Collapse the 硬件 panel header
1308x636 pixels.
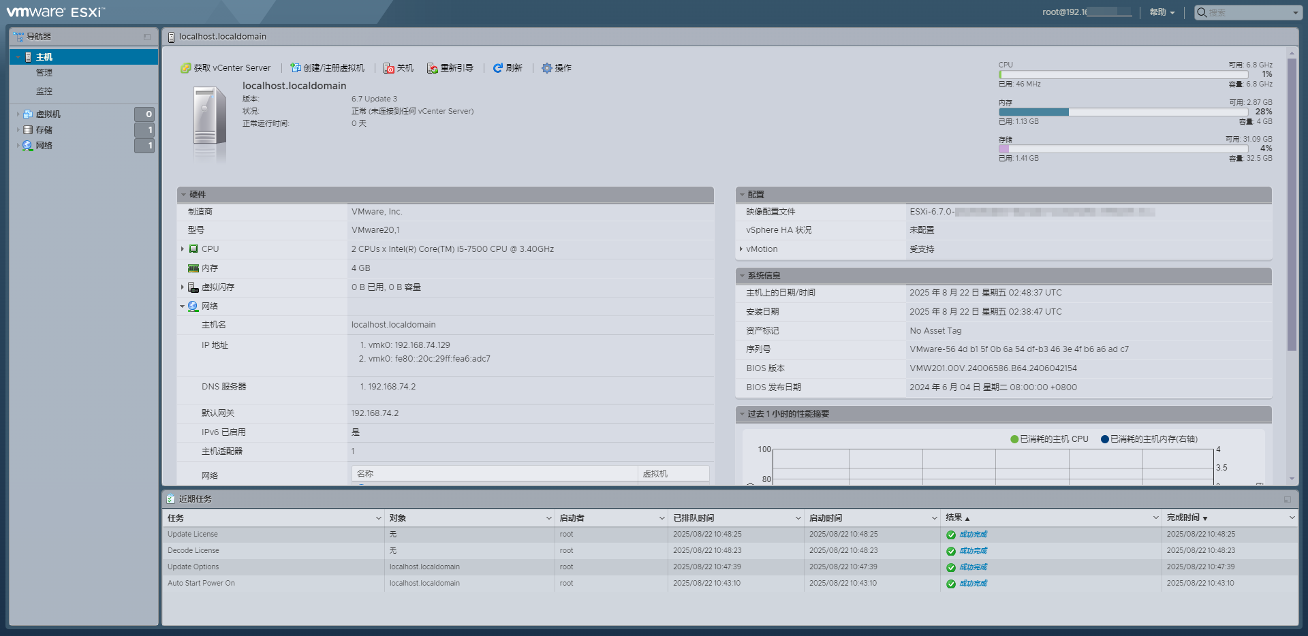point(183,194)
